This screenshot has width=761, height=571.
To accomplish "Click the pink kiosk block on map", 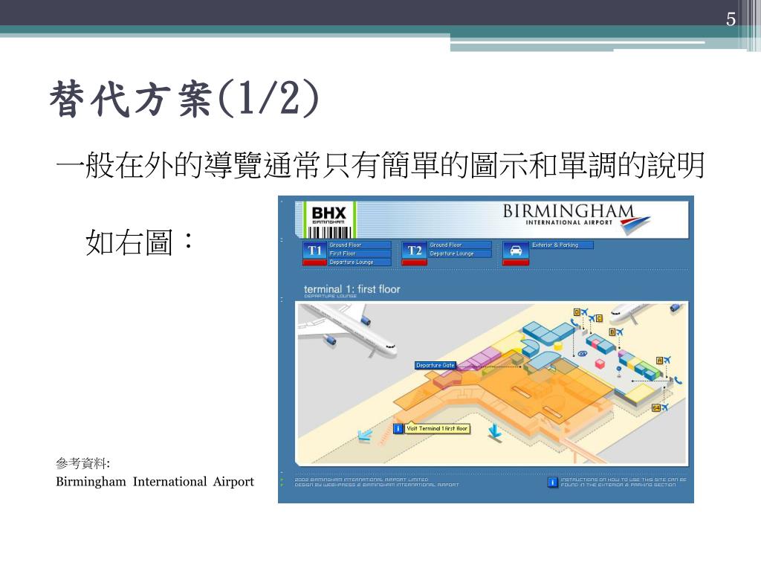I will (x=600, y=364).
